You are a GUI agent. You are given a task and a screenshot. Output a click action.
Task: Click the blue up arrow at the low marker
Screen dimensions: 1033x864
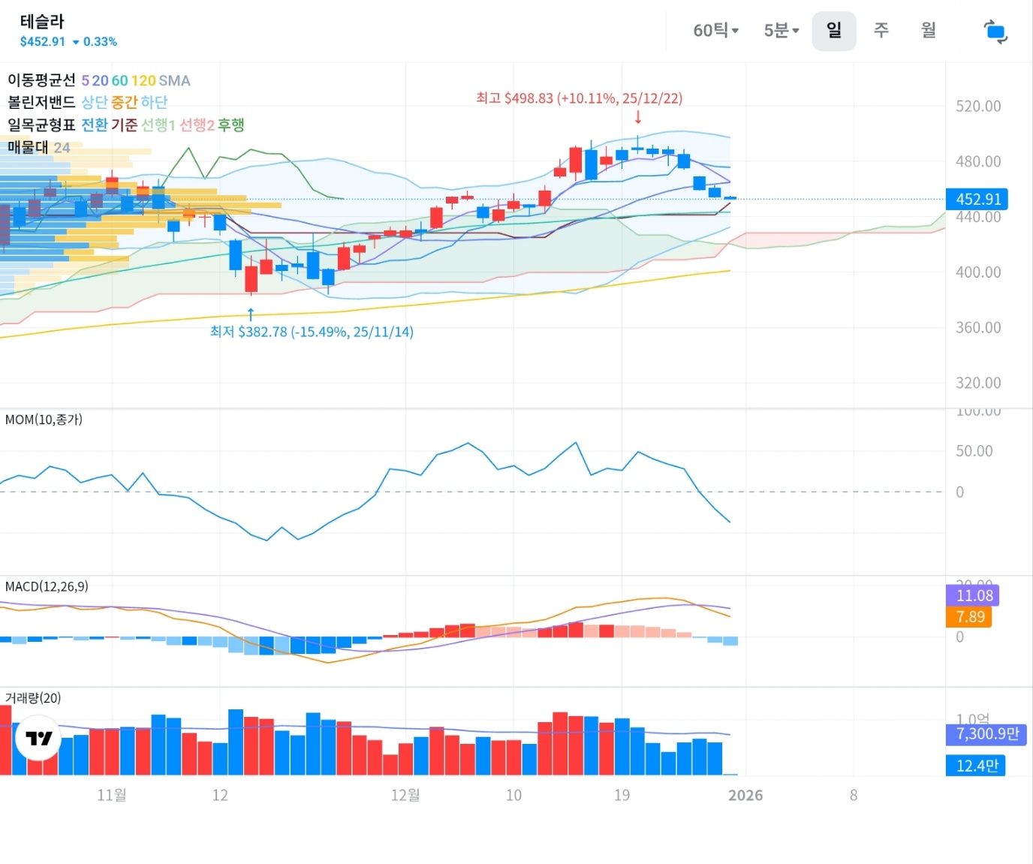coord(251,314)
